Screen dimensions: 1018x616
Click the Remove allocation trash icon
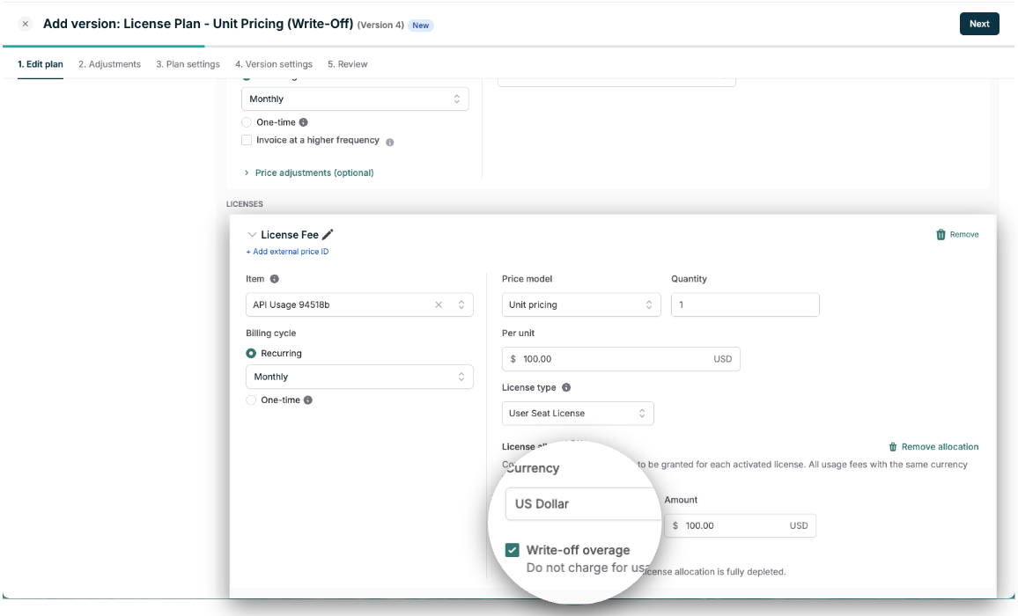click(x=893, y=446)
